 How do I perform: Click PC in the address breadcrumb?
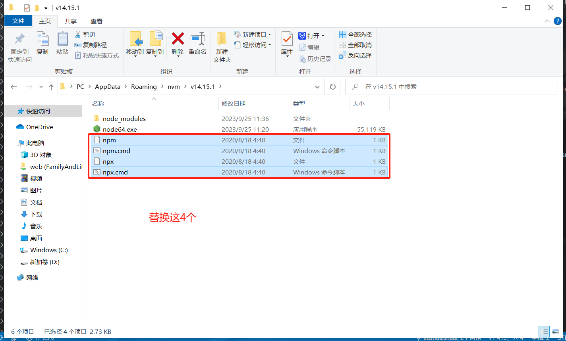pos(80,87)
